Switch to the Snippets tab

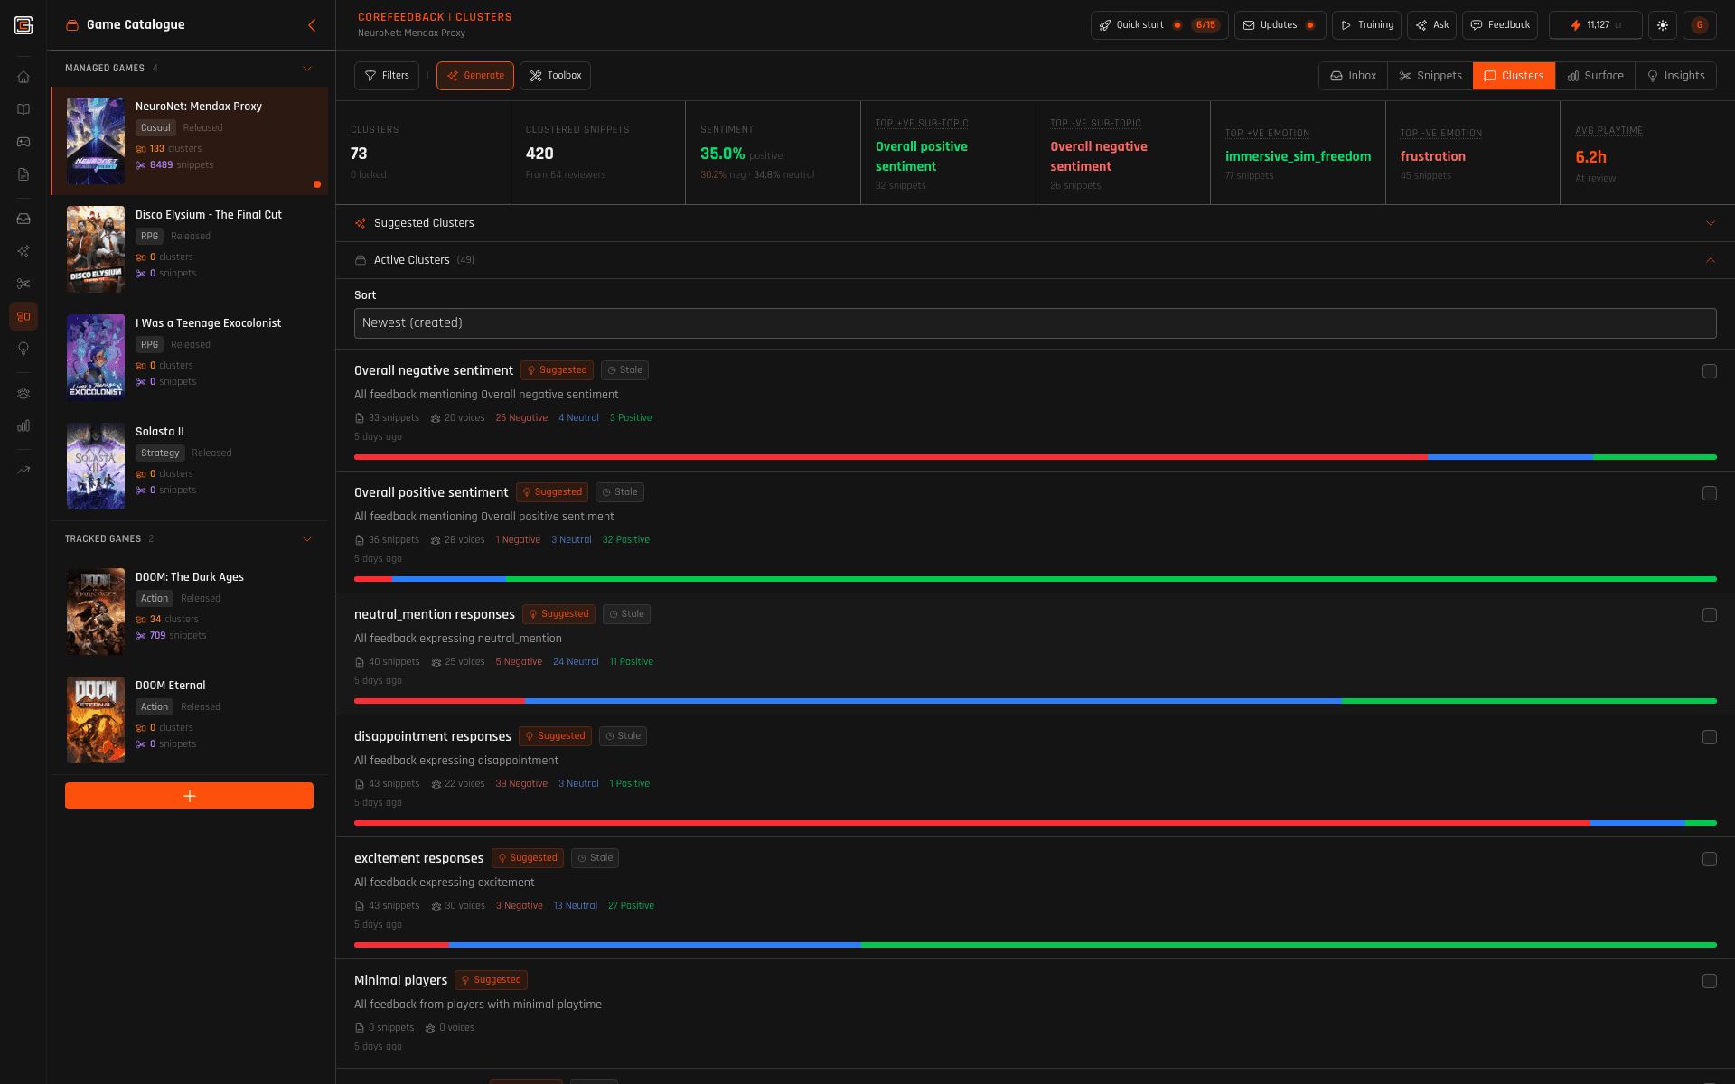(1430, 76)
